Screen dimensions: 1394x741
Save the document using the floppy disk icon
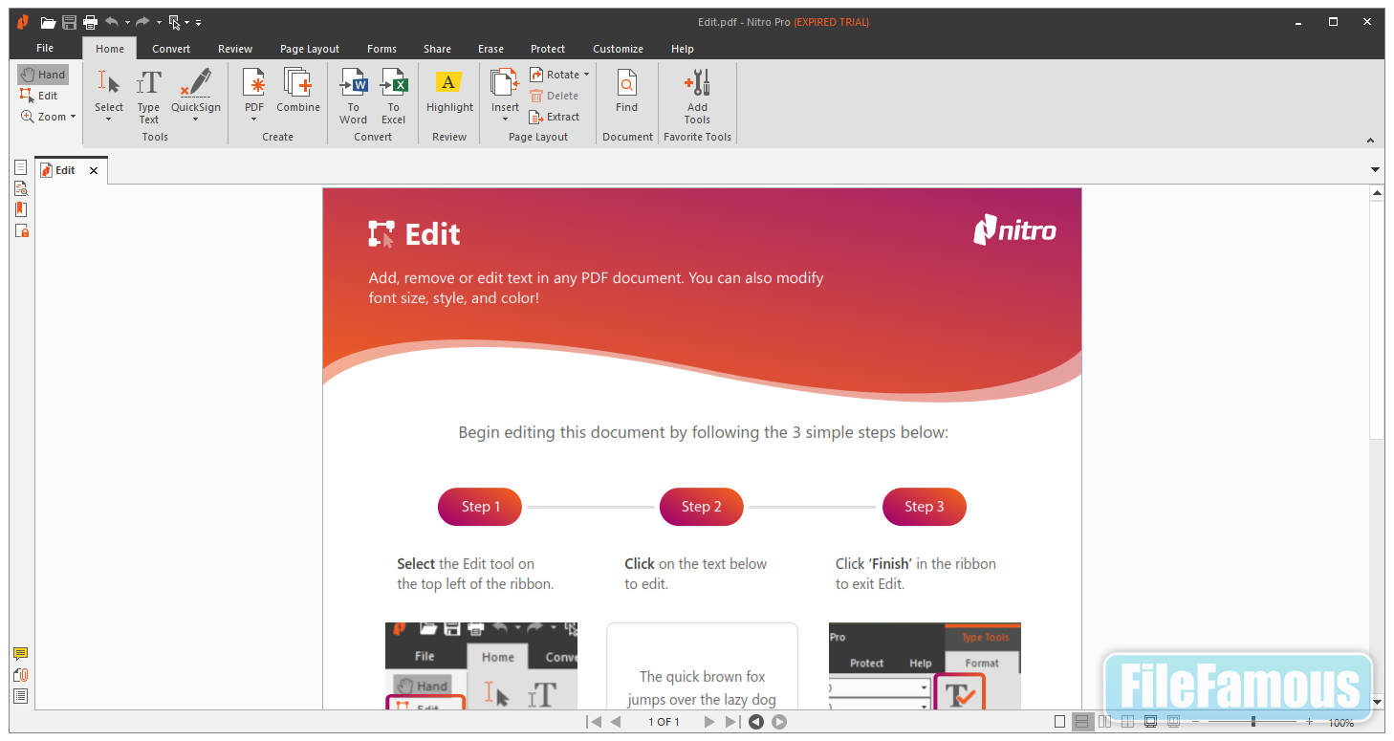[x=69, y=22]
